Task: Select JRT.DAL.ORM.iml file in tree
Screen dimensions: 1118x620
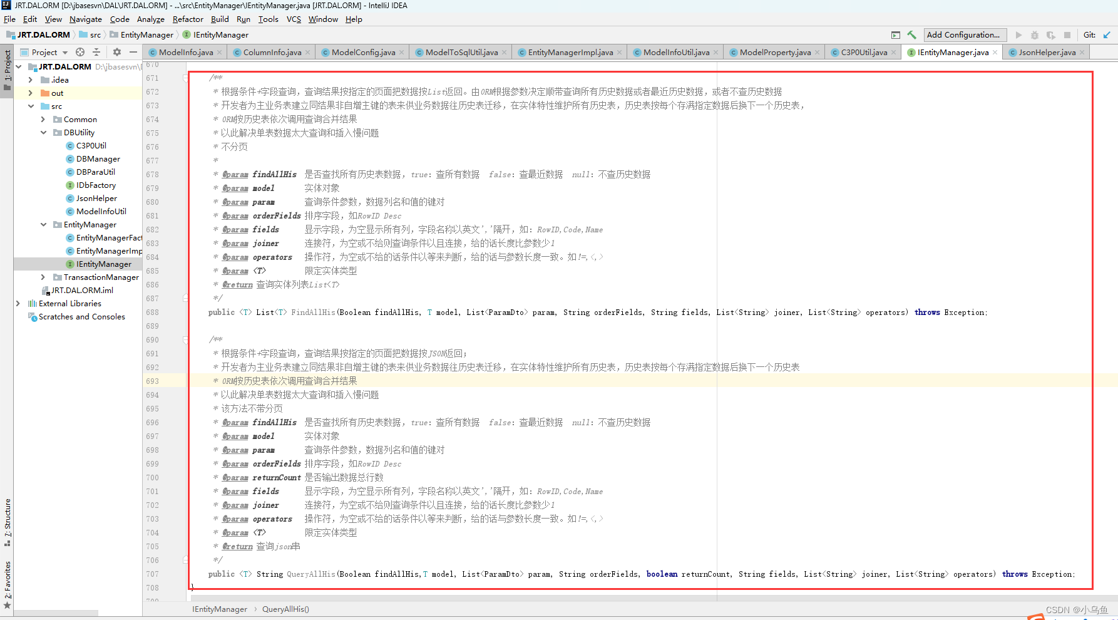Action: coord(82,291)
